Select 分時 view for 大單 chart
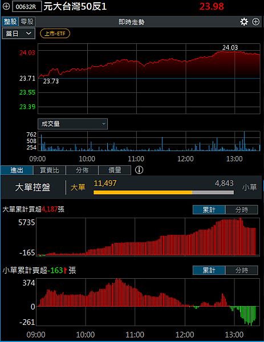 [x=242, y=210]
